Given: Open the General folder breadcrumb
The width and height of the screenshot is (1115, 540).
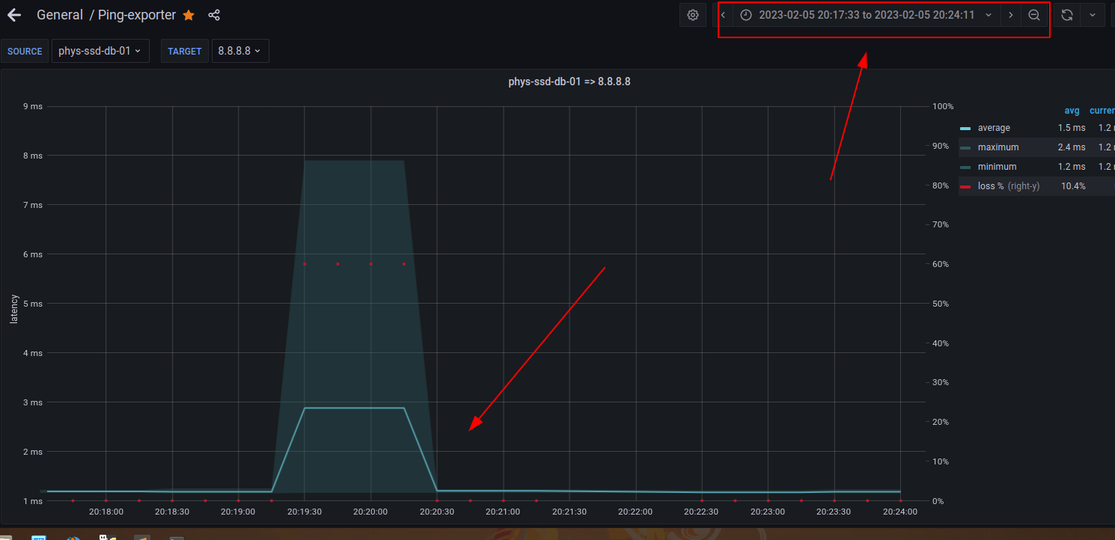Looking at the screenshot, I should (60, 15).
